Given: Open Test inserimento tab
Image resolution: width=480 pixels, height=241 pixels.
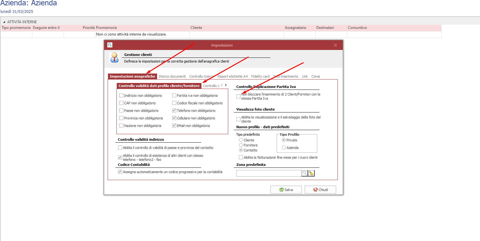Looking at the screenshot, I should 286,76.
